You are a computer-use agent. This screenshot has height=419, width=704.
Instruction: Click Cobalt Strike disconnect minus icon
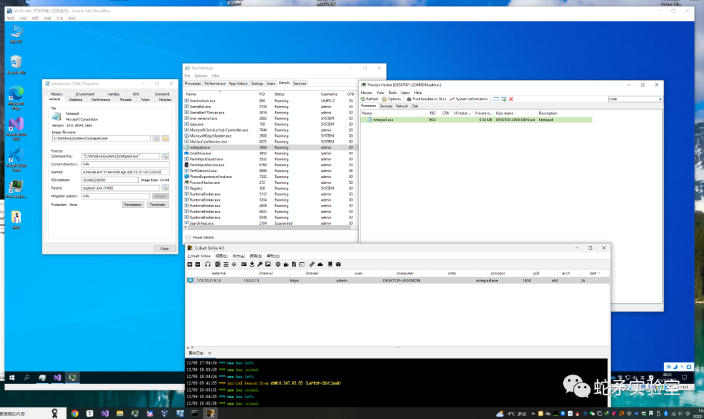198,264
